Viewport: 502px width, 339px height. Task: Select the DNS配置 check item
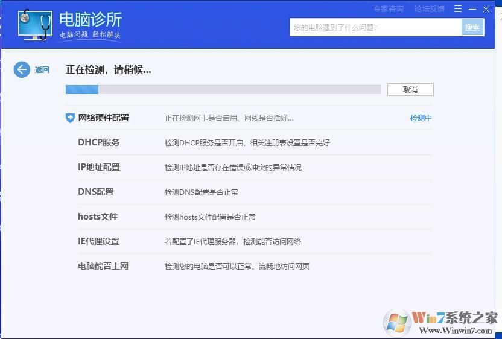coord(96,192)
